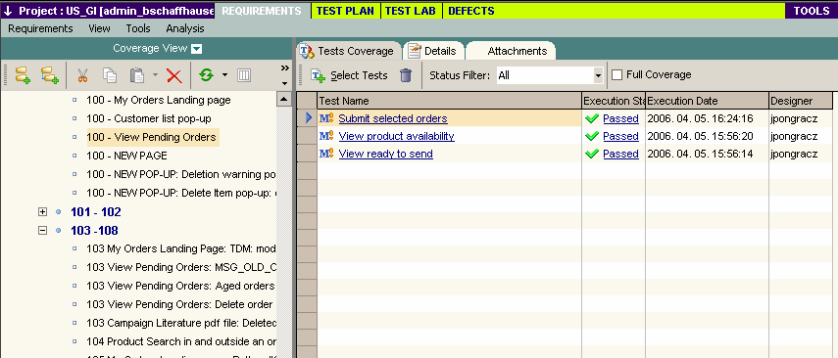Viewport: 838px width, 358px height.
Task: Open the View ready to send test link
Action: click(x=386, y=154)
